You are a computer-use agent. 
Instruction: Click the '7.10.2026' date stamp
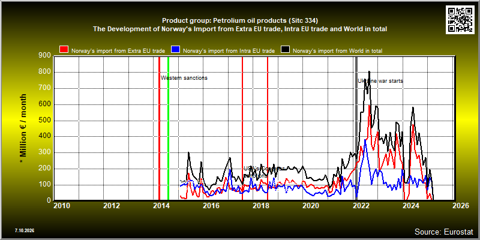pos(24,230)
